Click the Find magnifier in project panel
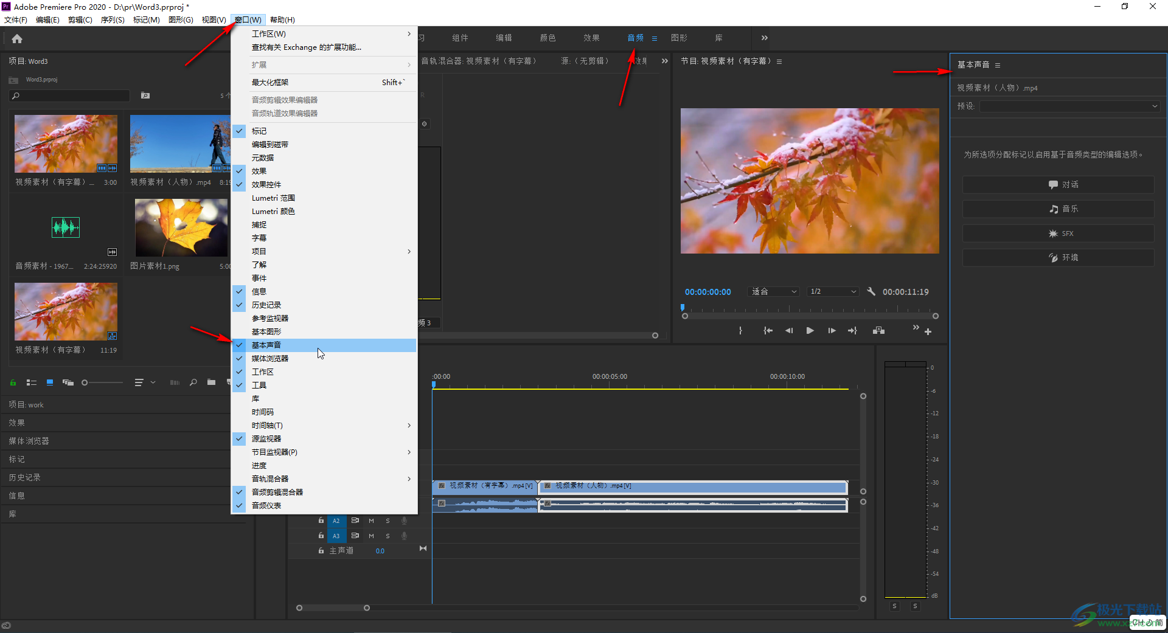This screenshot has height=633, width=1168. click(x=193, y=382)
